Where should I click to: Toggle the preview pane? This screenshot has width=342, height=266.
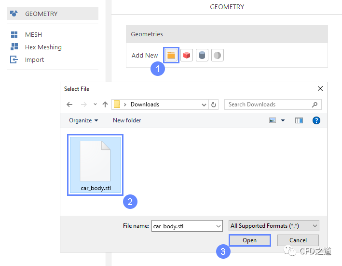click(299, 120)
